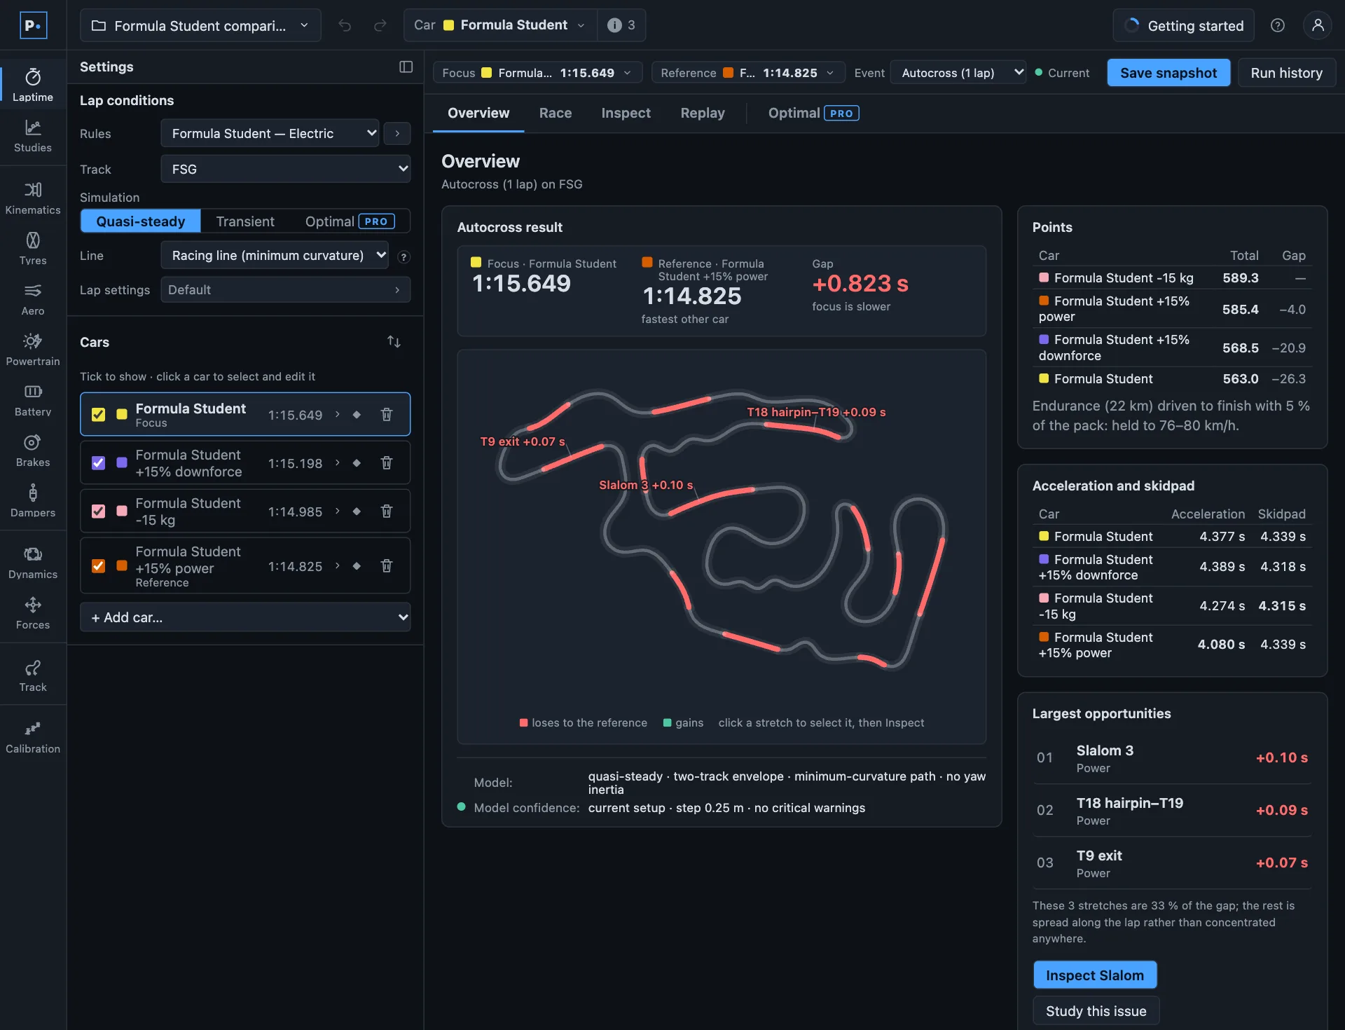Switch to the Replay tab
Image resolution: width=1345 pixels, height=1030 pixels.
(x=703, y=113)
